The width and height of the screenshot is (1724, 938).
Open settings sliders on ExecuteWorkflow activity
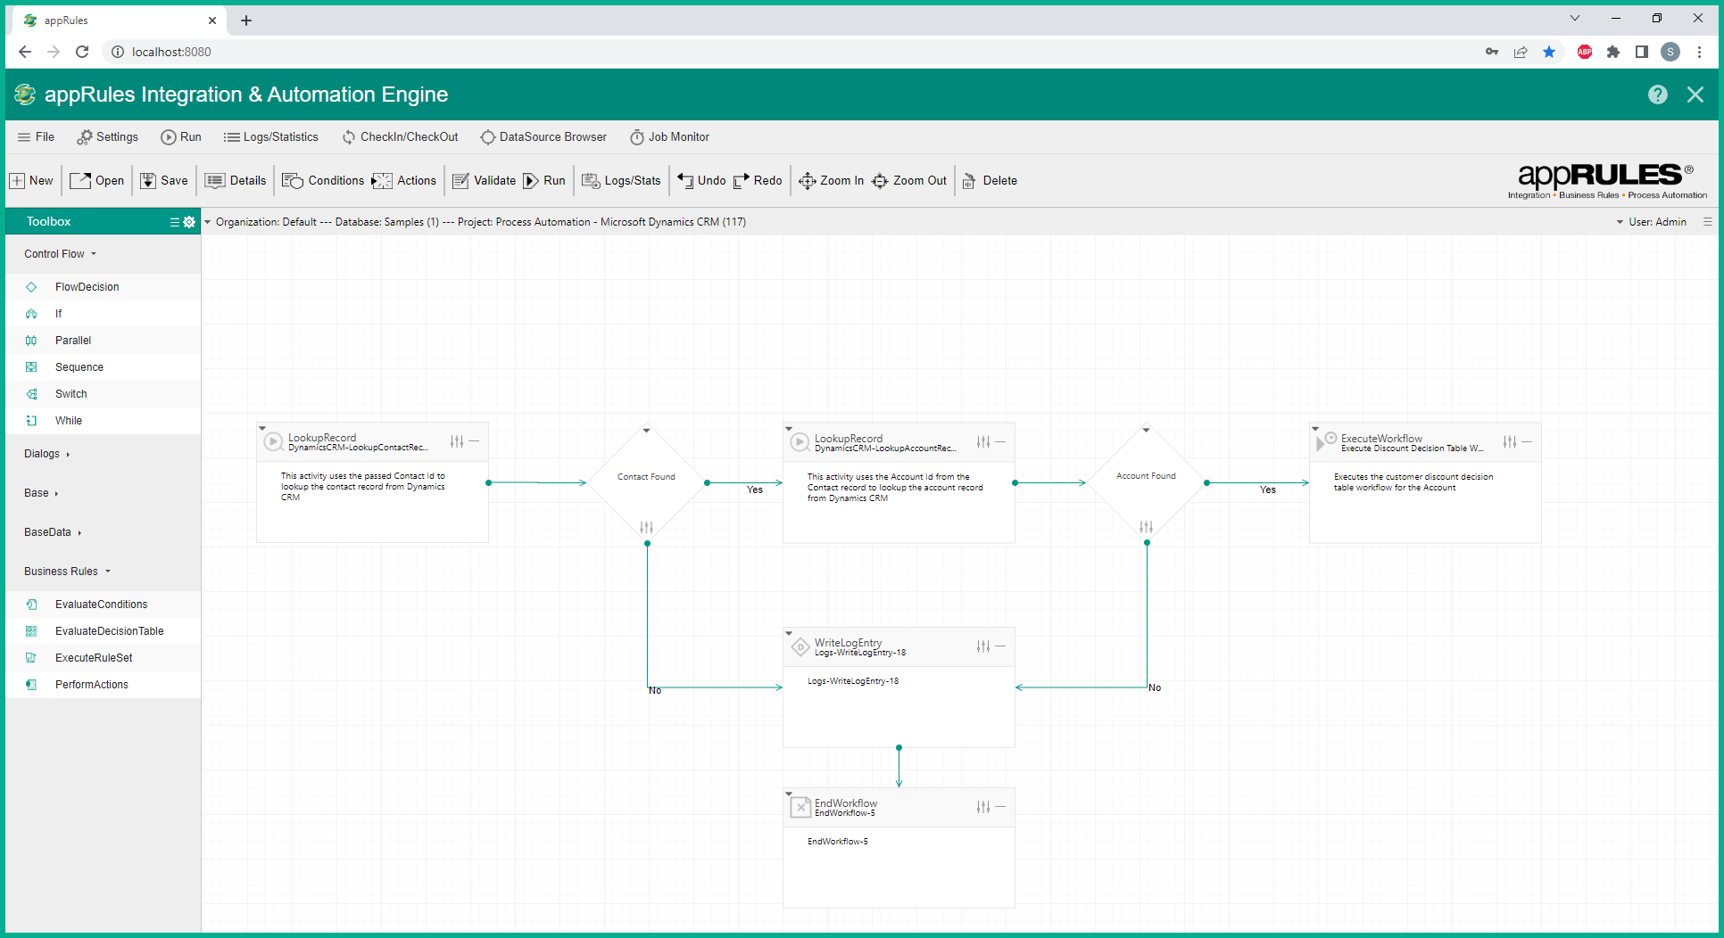(x=1510, y=441)
